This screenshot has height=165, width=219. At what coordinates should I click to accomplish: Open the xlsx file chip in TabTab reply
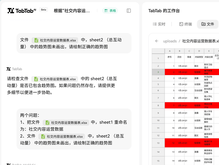coord(55,79)
